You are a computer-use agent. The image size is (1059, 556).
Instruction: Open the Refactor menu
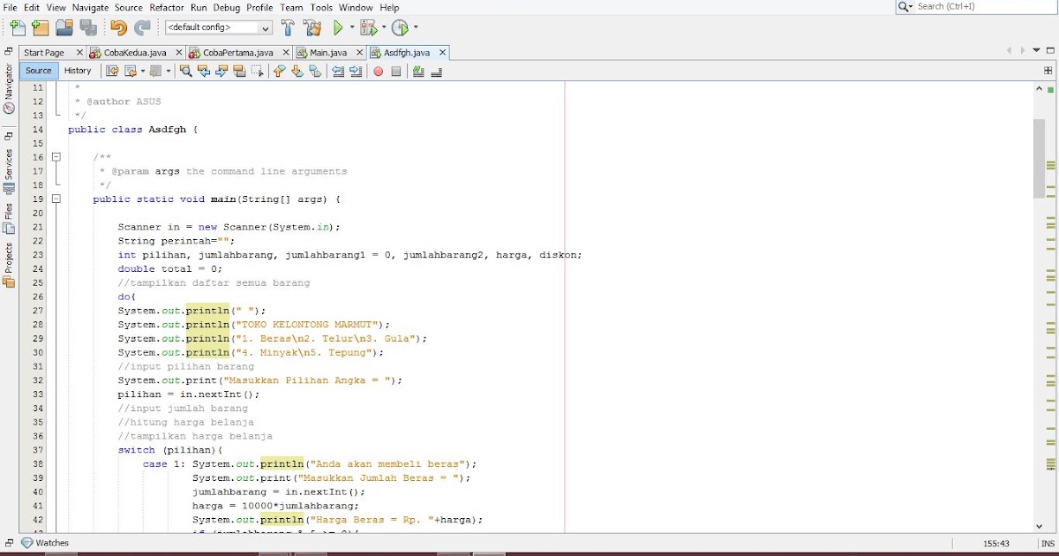166,7
